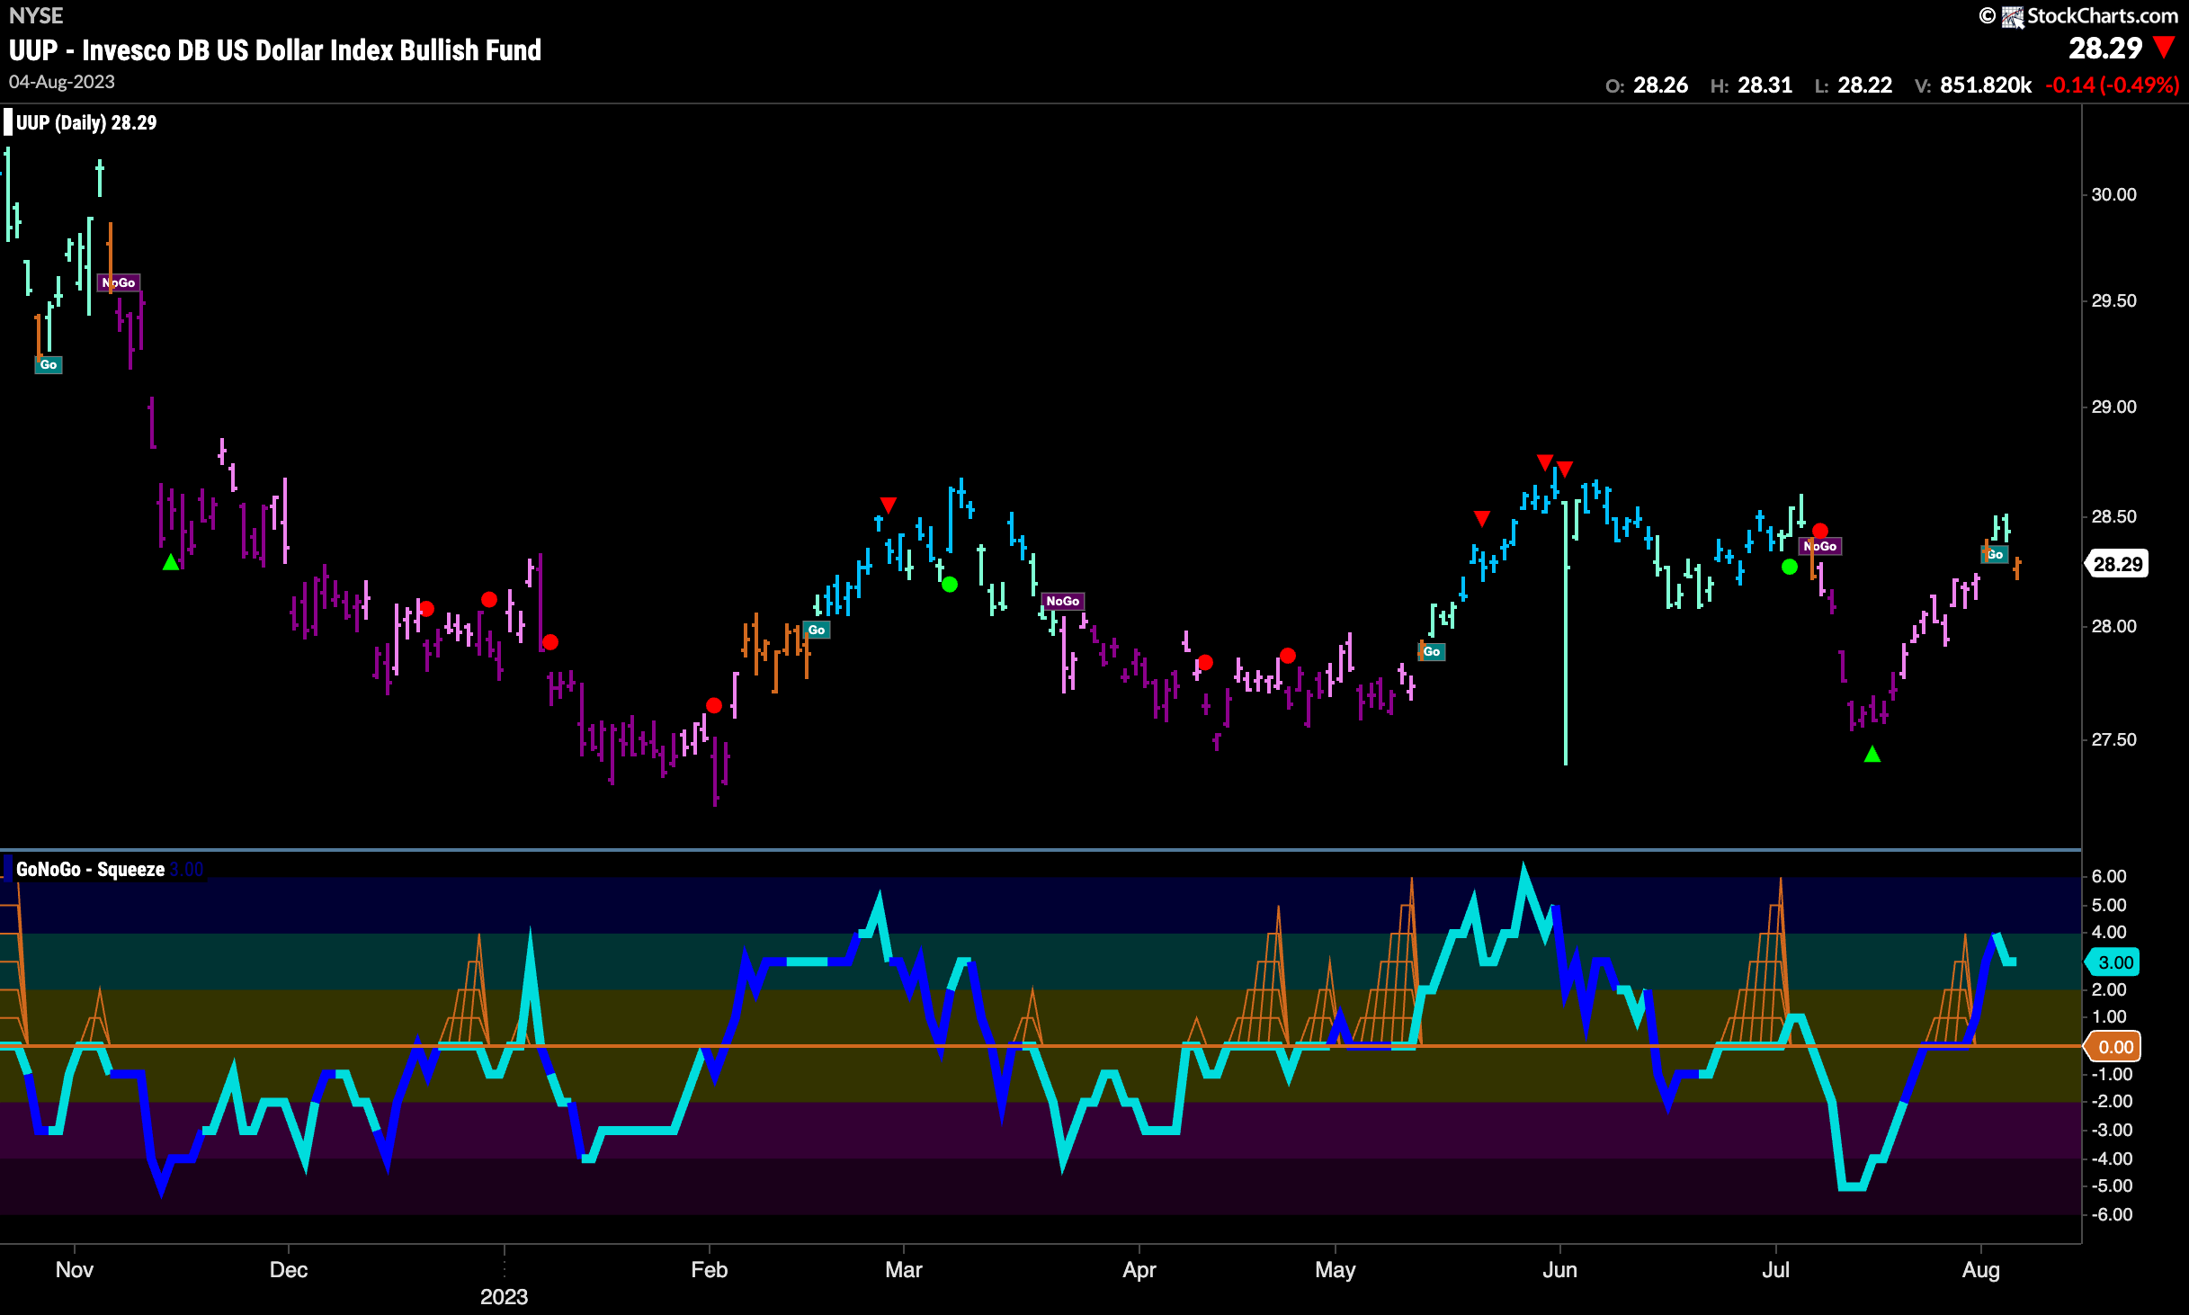
Task: Click the StockCharts.com logo icon
Action: [2012, 16]
